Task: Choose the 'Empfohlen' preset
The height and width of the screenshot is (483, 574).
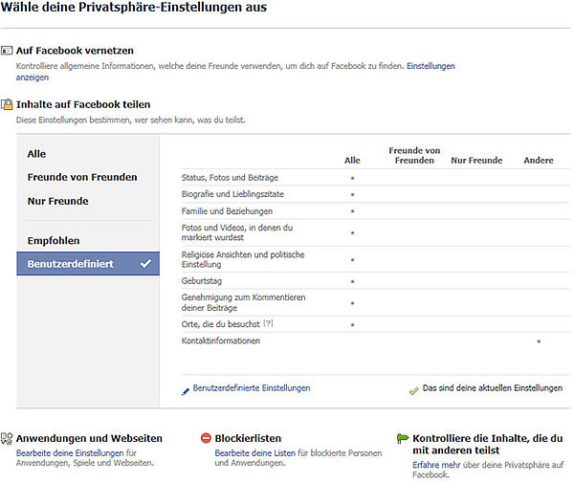Action: (x=54, y=241)
